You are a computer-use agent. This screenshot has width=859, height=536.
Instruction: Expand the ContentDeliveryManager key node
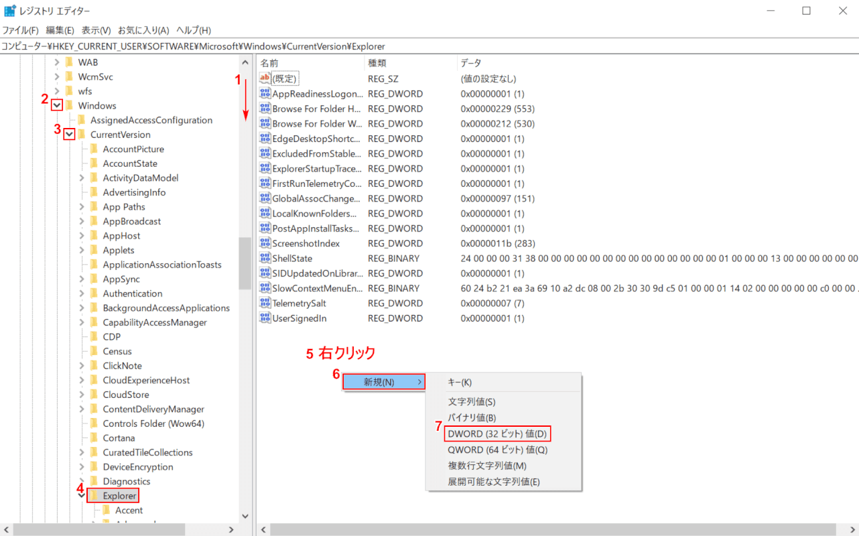(82, 409)
